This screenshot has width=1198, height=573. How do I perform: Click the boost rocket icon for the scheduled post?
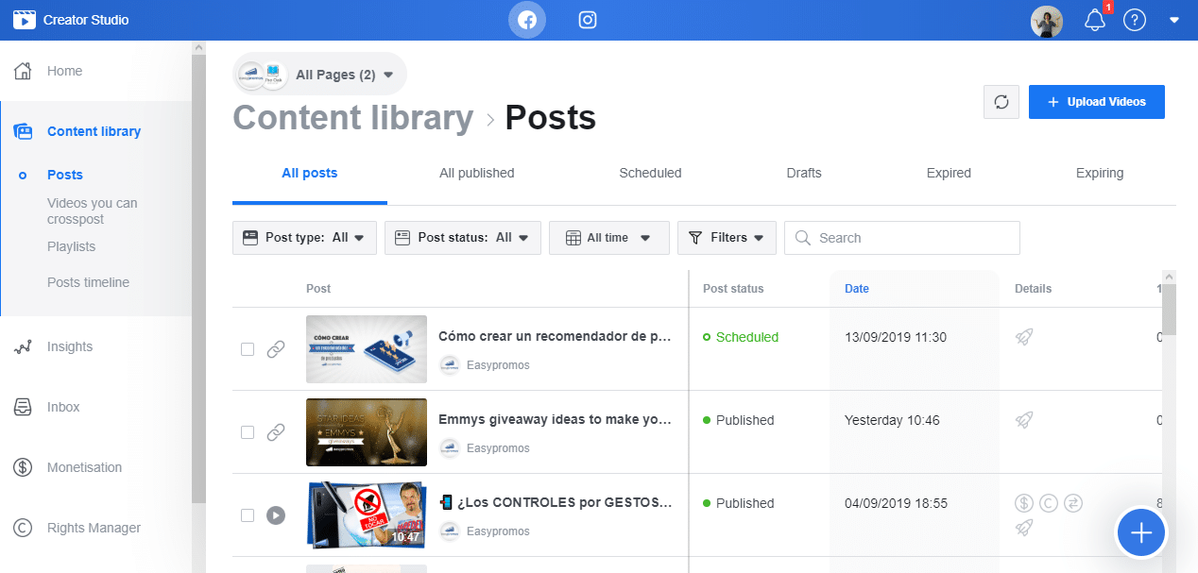[x=1023, y=337]
